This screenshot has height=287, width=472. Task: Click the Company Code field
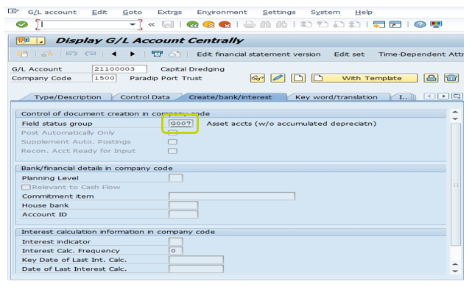[x=105, y=78]
